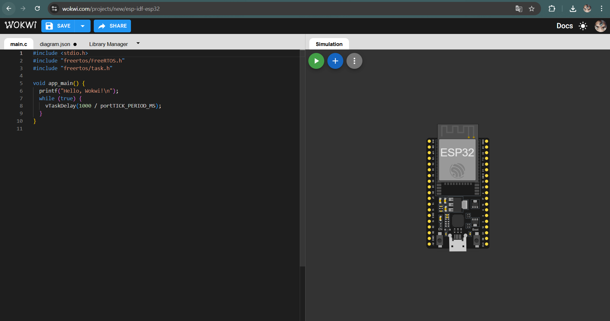Bookmark this page with the star icon
Screen dimensions: 610x321
531,9
